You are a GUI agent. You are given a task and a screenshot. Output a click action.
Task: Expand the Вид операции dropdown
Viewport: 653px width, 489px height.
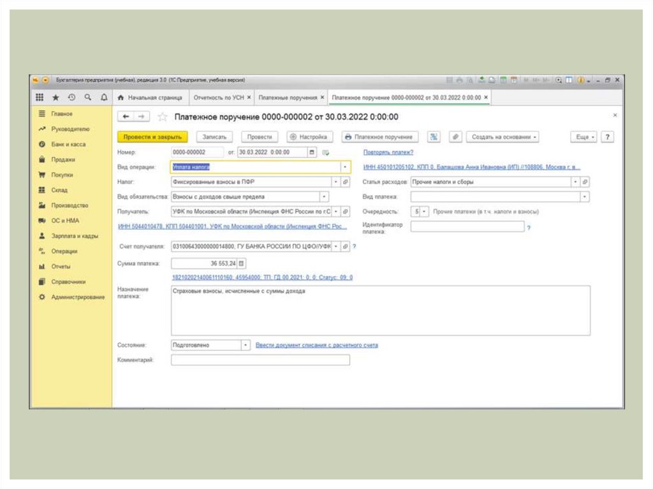coord(345,167)
